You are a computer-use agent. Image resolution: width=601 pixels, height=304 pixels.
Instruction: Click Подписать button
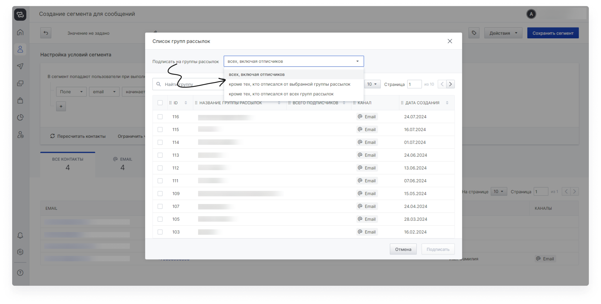click(438, 249)
